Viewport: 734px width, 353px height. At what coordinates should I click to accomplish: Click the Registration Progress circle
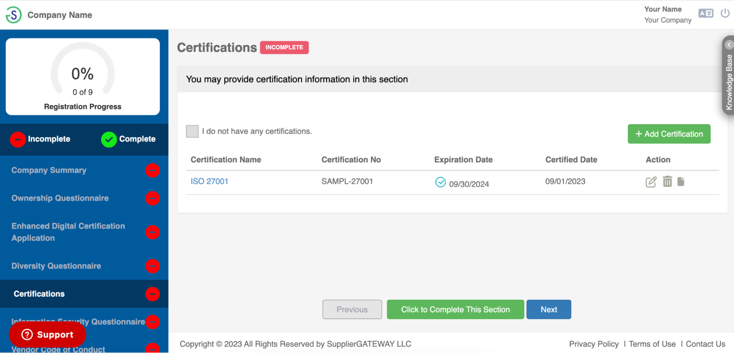point(82,76)
